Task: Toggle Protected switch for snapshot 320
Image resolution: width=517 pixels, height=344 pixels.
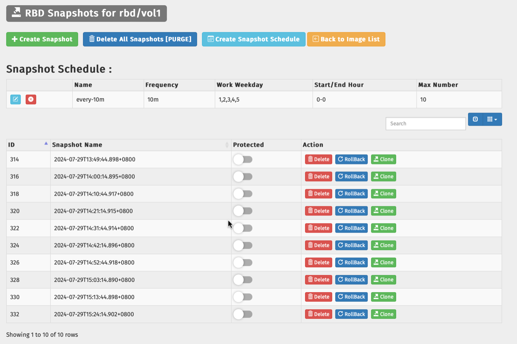Action: 243,211
